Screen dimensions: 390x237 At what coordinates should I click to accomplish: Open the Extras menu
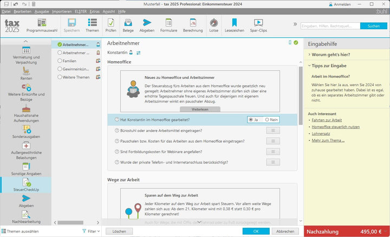[x=94, y=11]
